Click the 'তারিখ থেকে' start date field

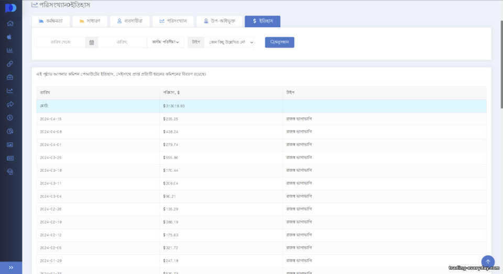tap(61, 42)
